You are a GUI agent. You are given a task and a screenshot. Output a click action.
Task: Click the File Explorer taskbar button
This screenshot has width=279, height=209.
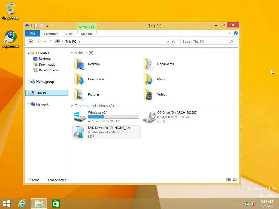(39, 204)
